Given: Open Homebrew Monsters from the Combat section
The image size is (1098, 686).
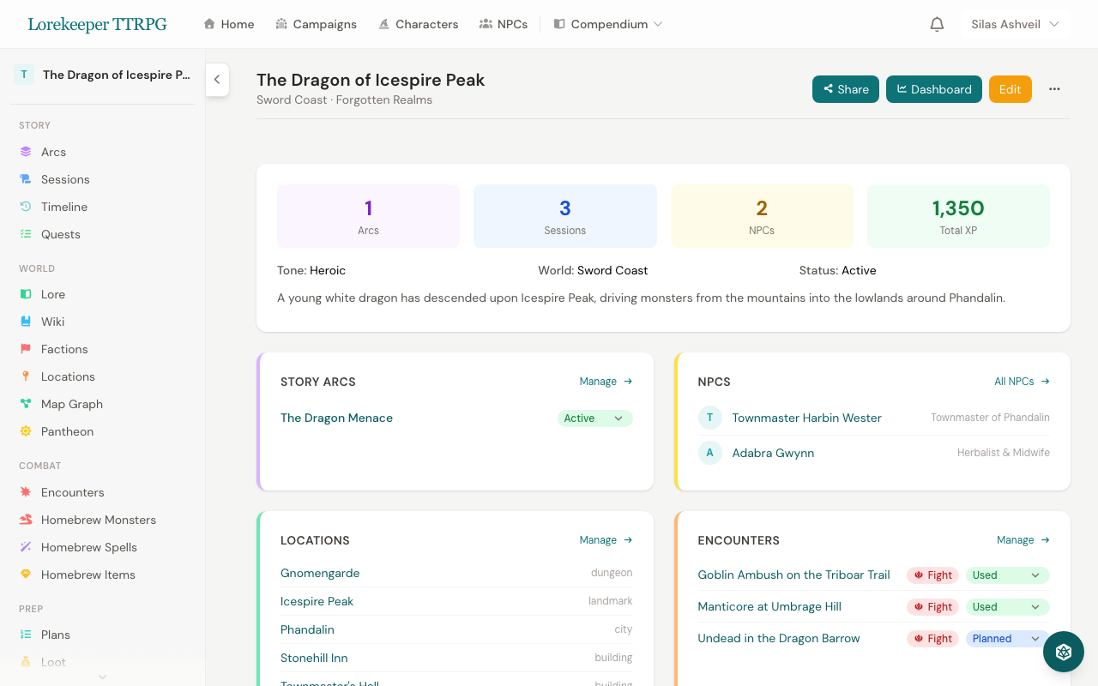Looking at the screenshot, I should tap(97, 520).
